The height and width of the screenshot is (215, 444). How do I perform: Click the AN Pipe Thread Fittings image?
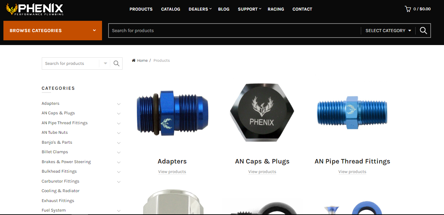[x=352, y=113]
